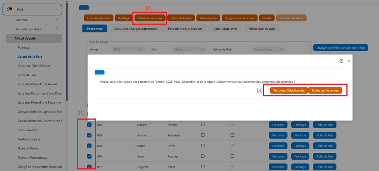The image size is (379, 171).
Task: Close the payroll creation dialog with X
Action: (349, 61)
